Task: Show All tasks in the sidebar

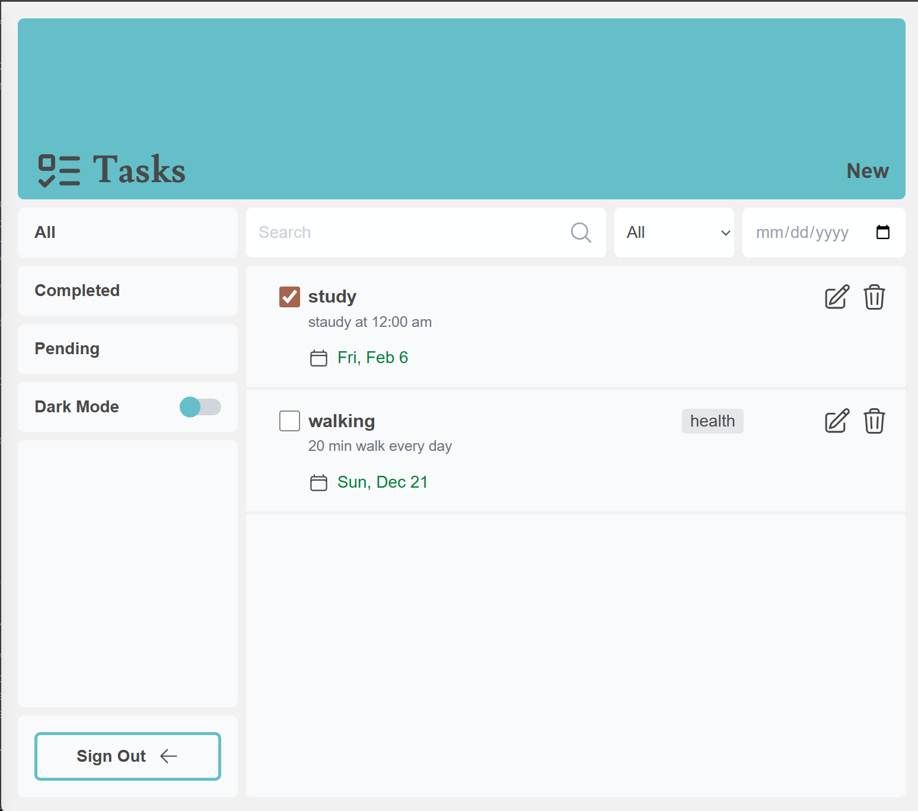Action: (x=128, y=233)
